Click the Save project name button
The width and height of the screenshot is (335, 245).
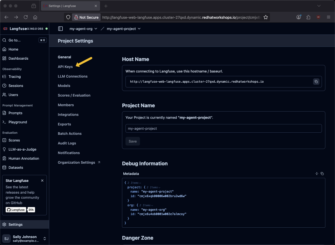point(133,141)
